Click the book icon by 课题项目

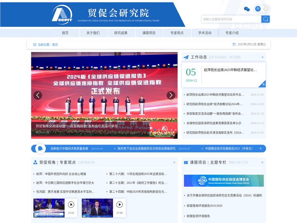(186, 162)
